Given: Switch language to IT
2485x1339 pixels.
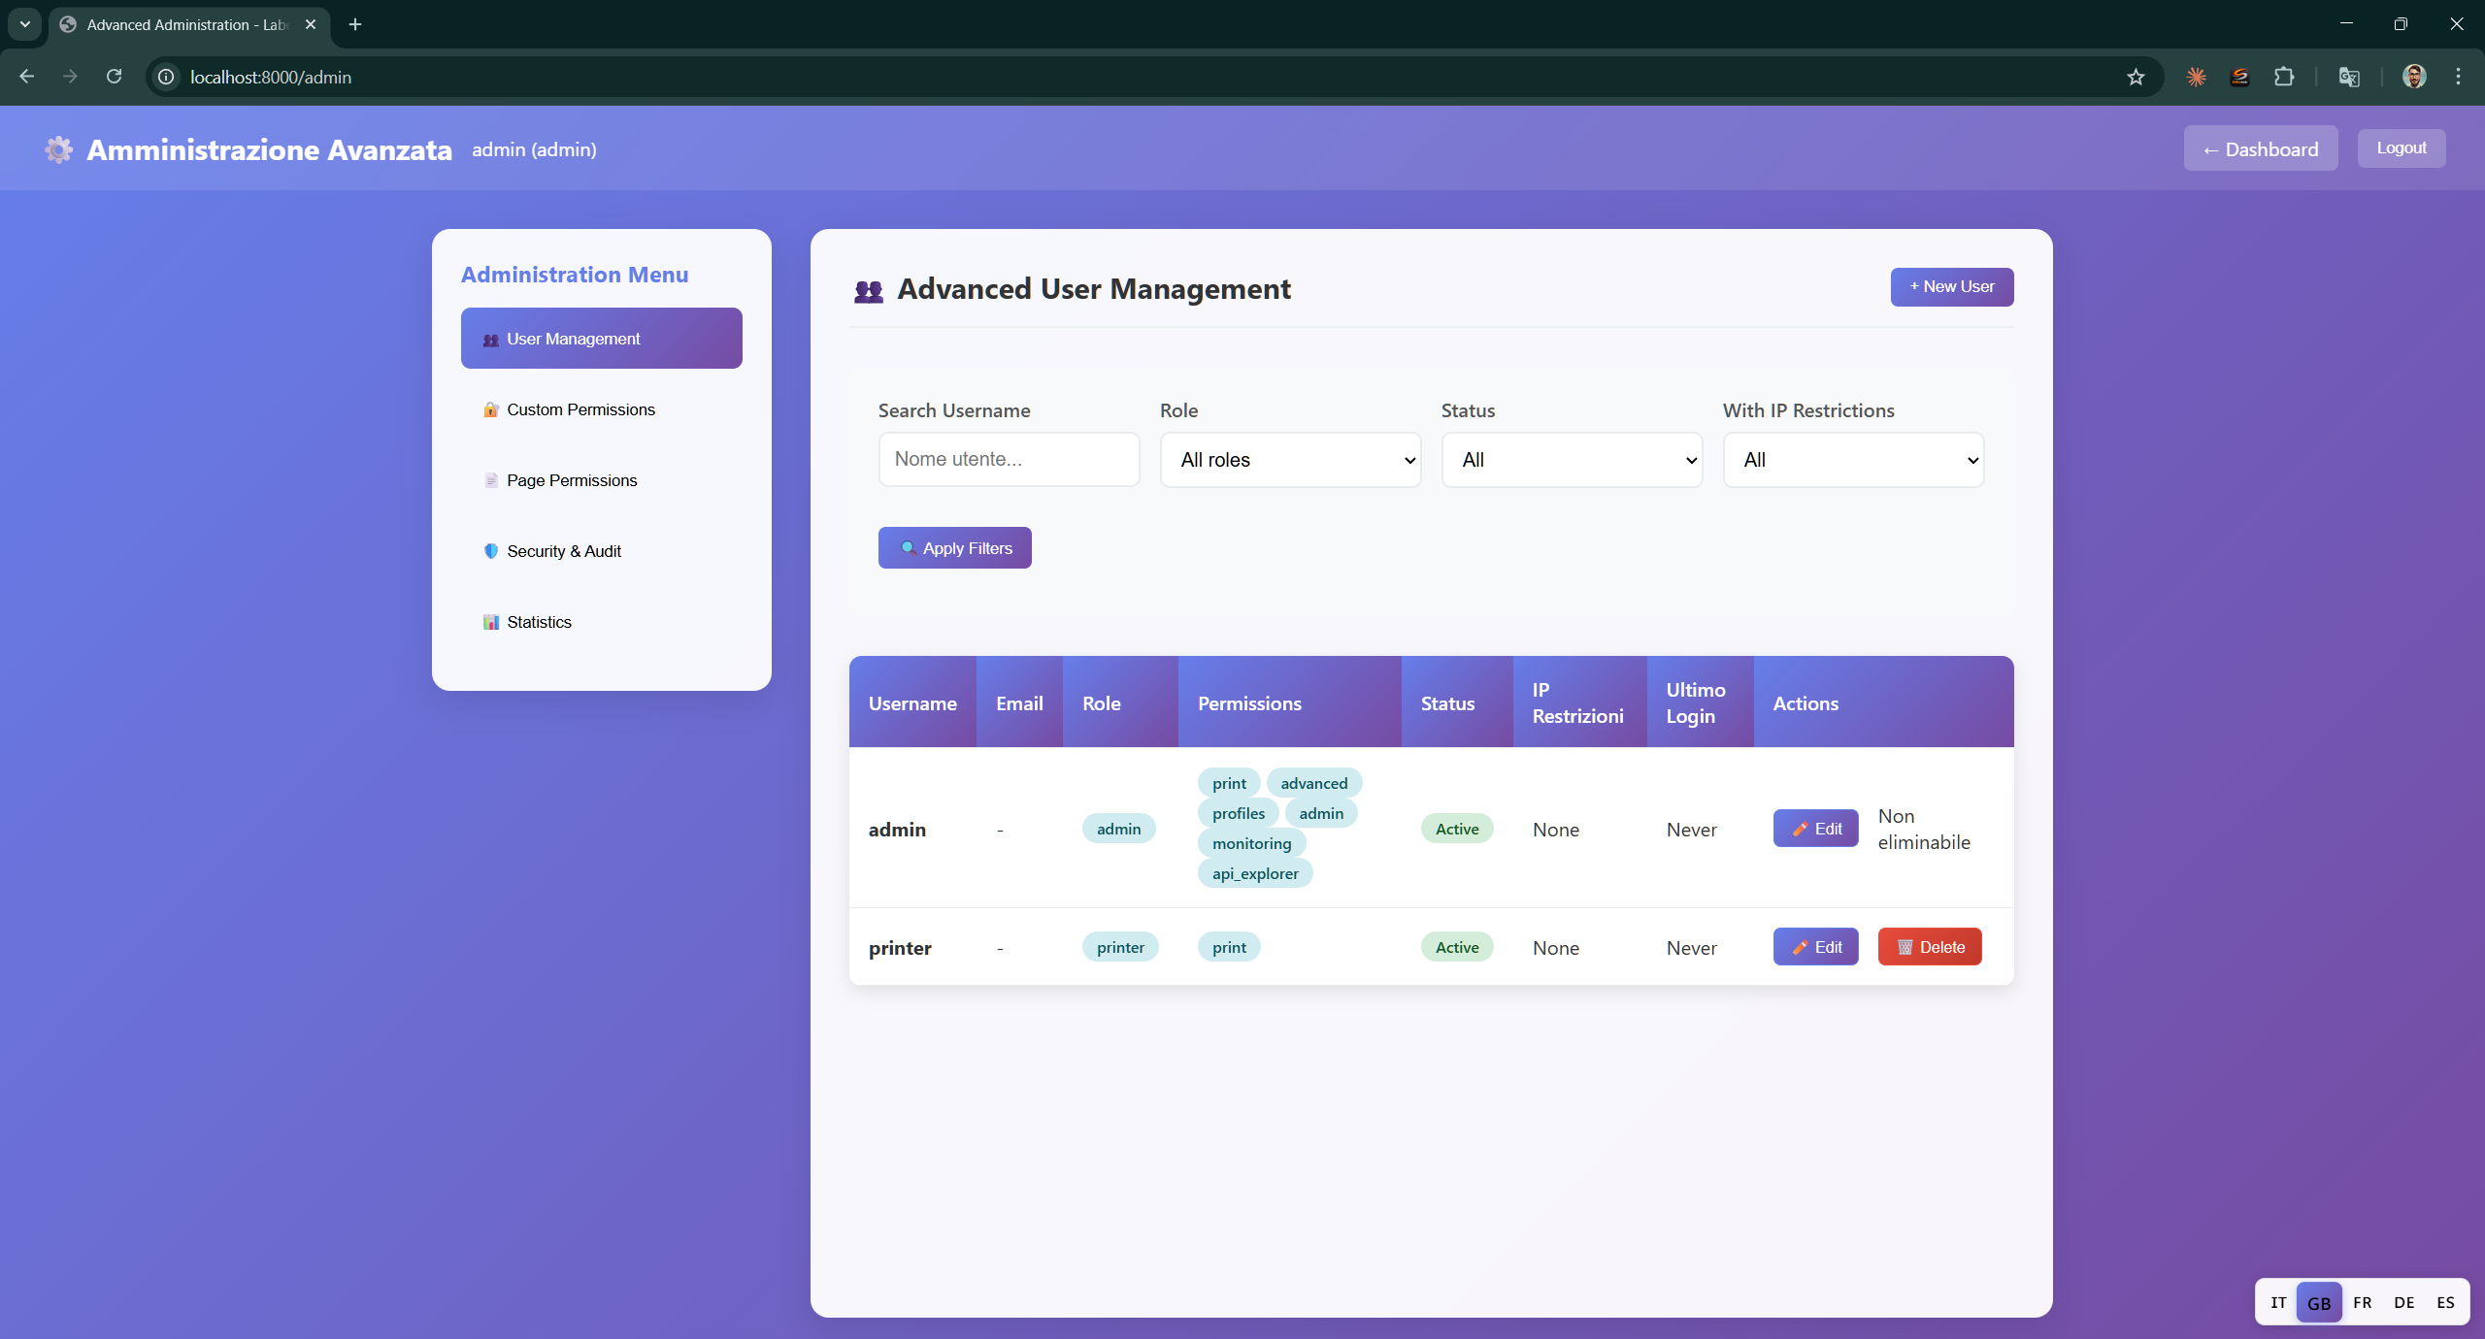Looking at the screenshot, I should 2278,1302.
